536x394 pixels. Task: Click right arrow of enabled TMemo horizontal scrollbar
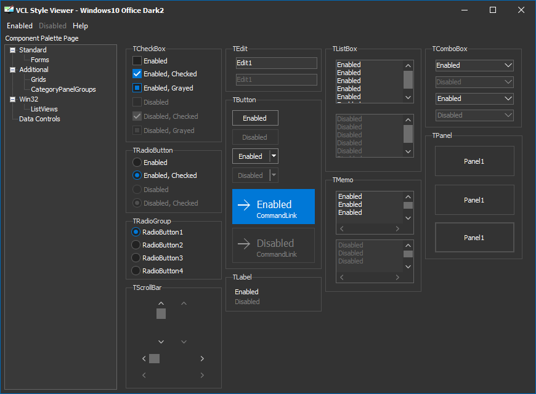[x=397, y=228]
